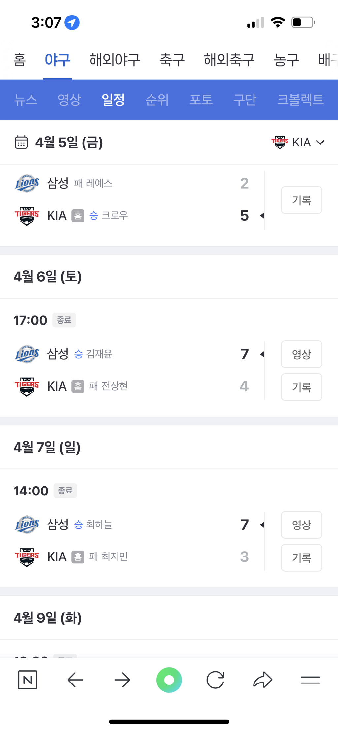Image resolution: width=338 pixels, height=731 pixels.
Task: Open the 뉴스 sub-tab
Action: [x=26, y=100]
